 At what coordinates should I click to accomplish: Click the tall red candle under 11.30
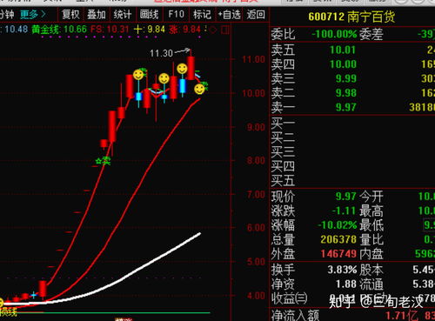[191, 68]
